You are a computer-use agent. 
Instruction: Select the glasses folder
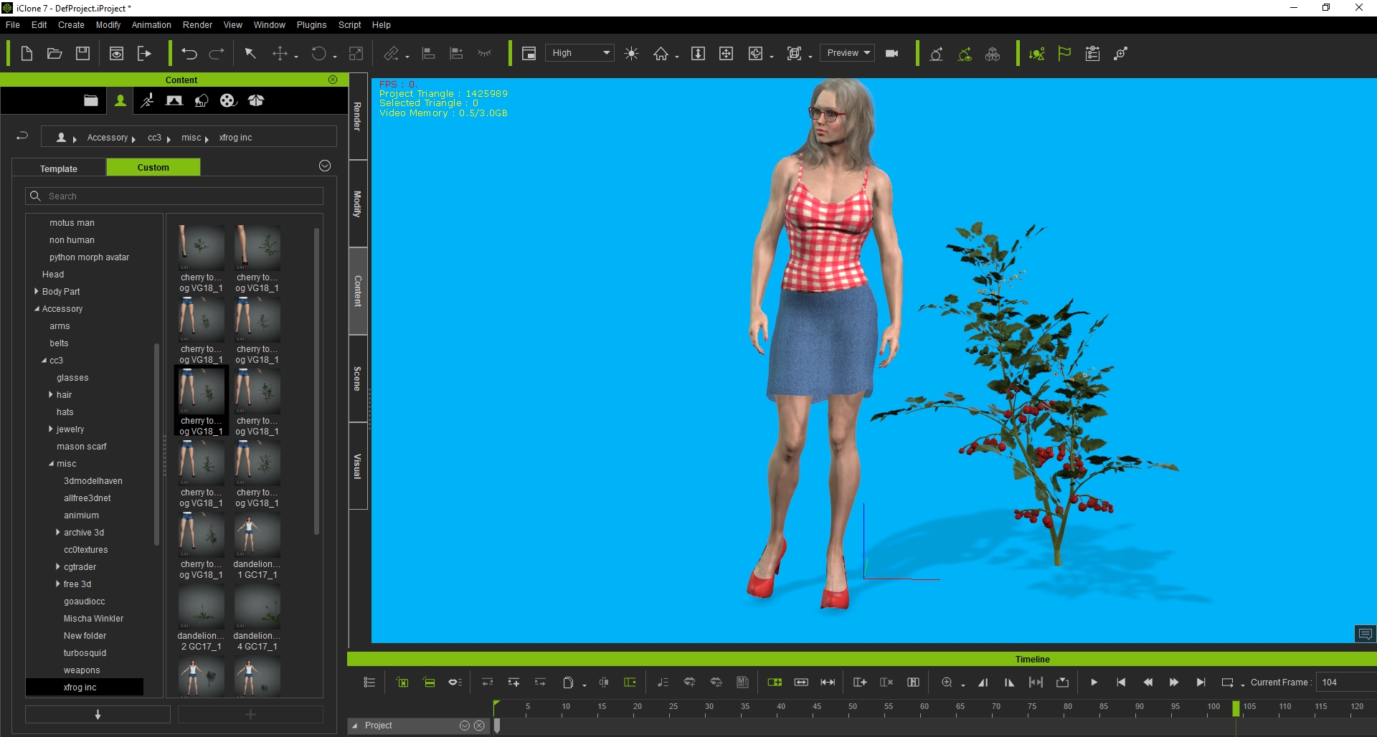(x=72, y=378)
